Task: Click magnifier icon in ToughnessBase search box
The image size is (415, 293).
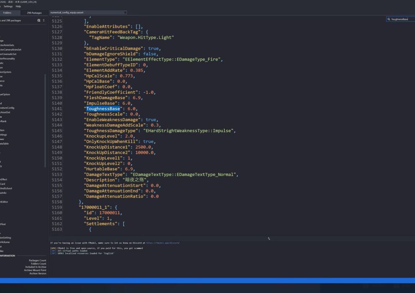Action: tap(389, 19)
